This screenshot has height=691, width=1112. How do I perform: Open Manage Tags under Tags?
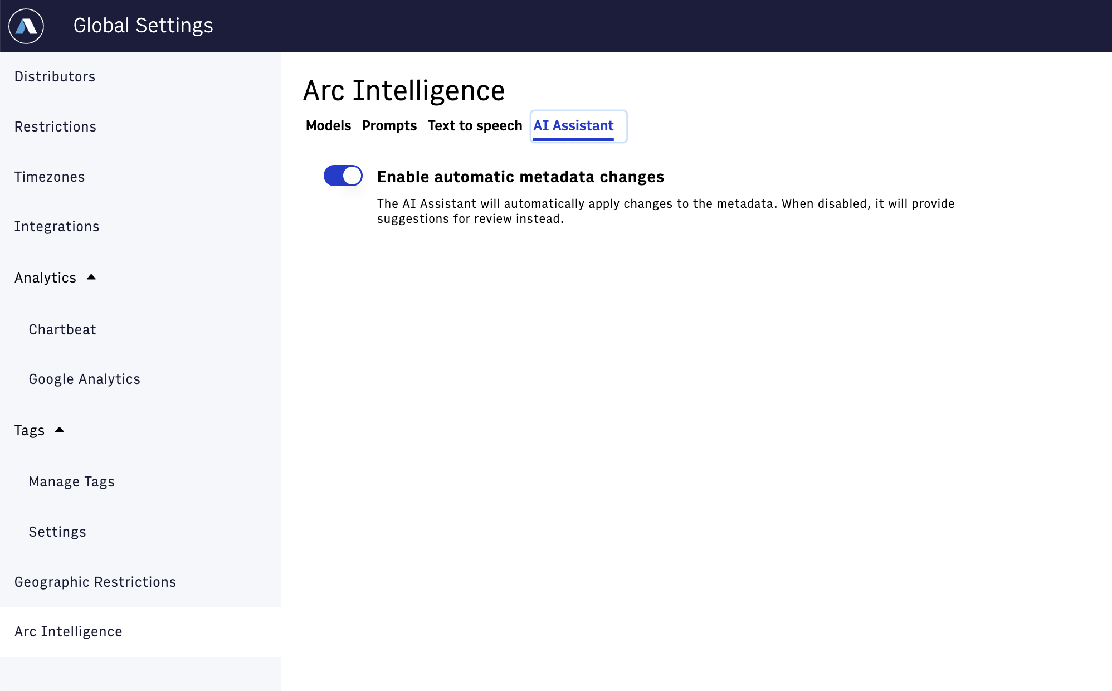(x=71, y=481)
